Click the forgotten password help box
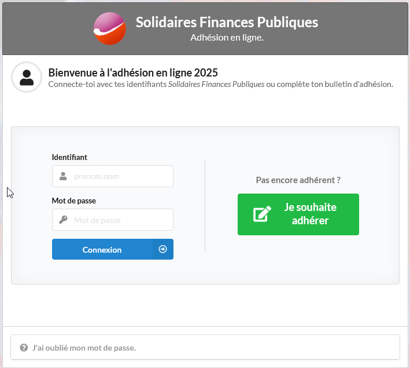 (x=205, y=347)
